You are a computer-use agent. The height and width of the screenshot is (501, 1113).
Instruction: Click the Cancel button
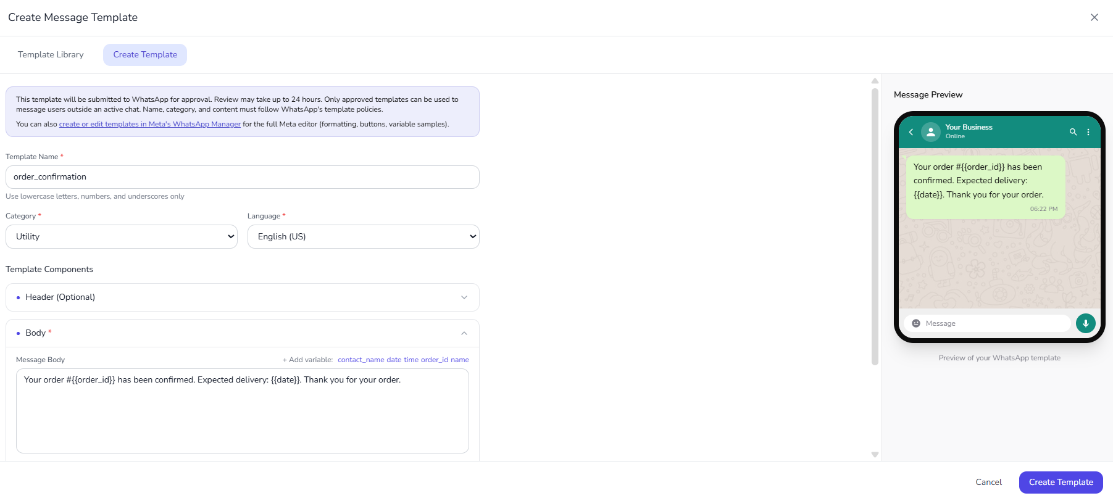click(x=988, y=482)
